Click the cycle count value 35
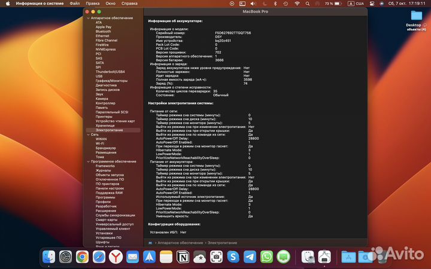Screen dimensions: 431x269 [x=215, y=91]
